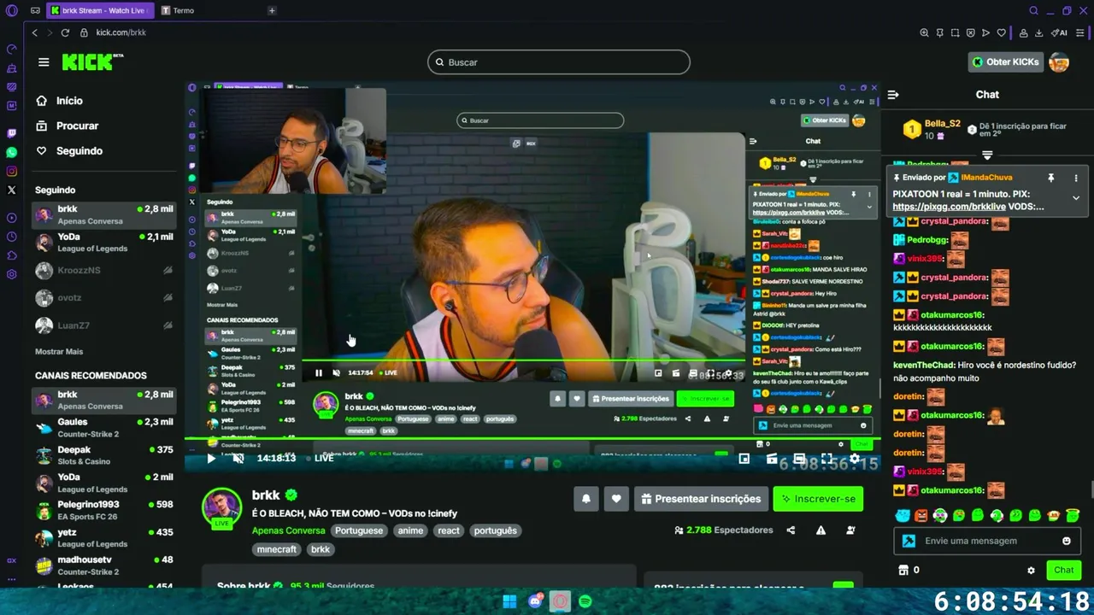The height and width of the screenshot is (615, 1094).
Task: Open a new browser tab
Action: point(272,11)
